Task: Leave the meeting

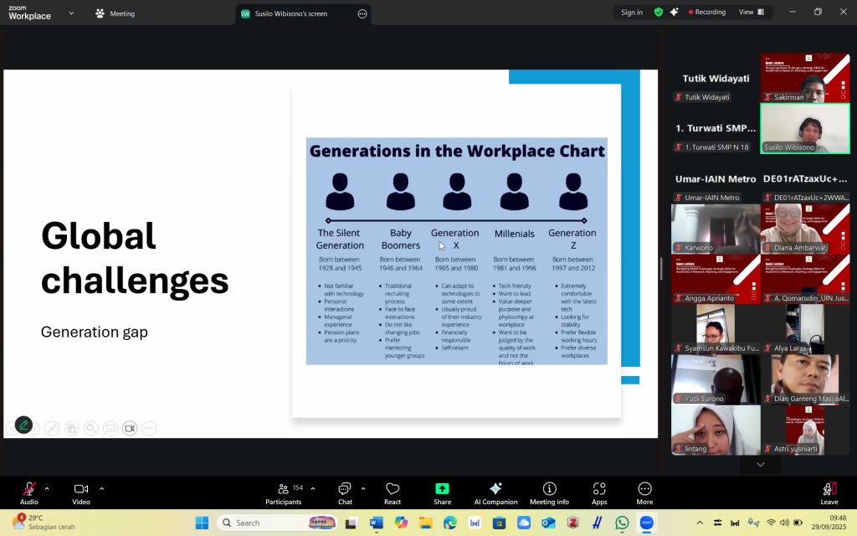Action: (x=829, y=493)
